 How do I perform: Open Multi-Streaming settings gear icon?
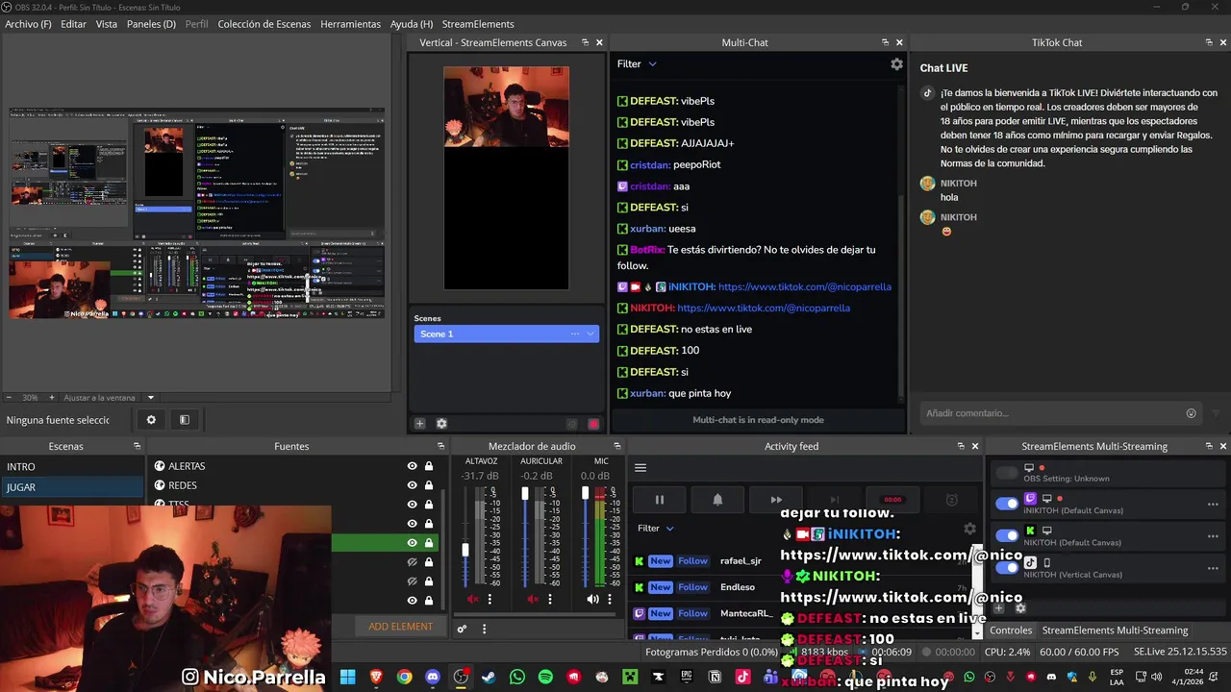[1020, 607]
